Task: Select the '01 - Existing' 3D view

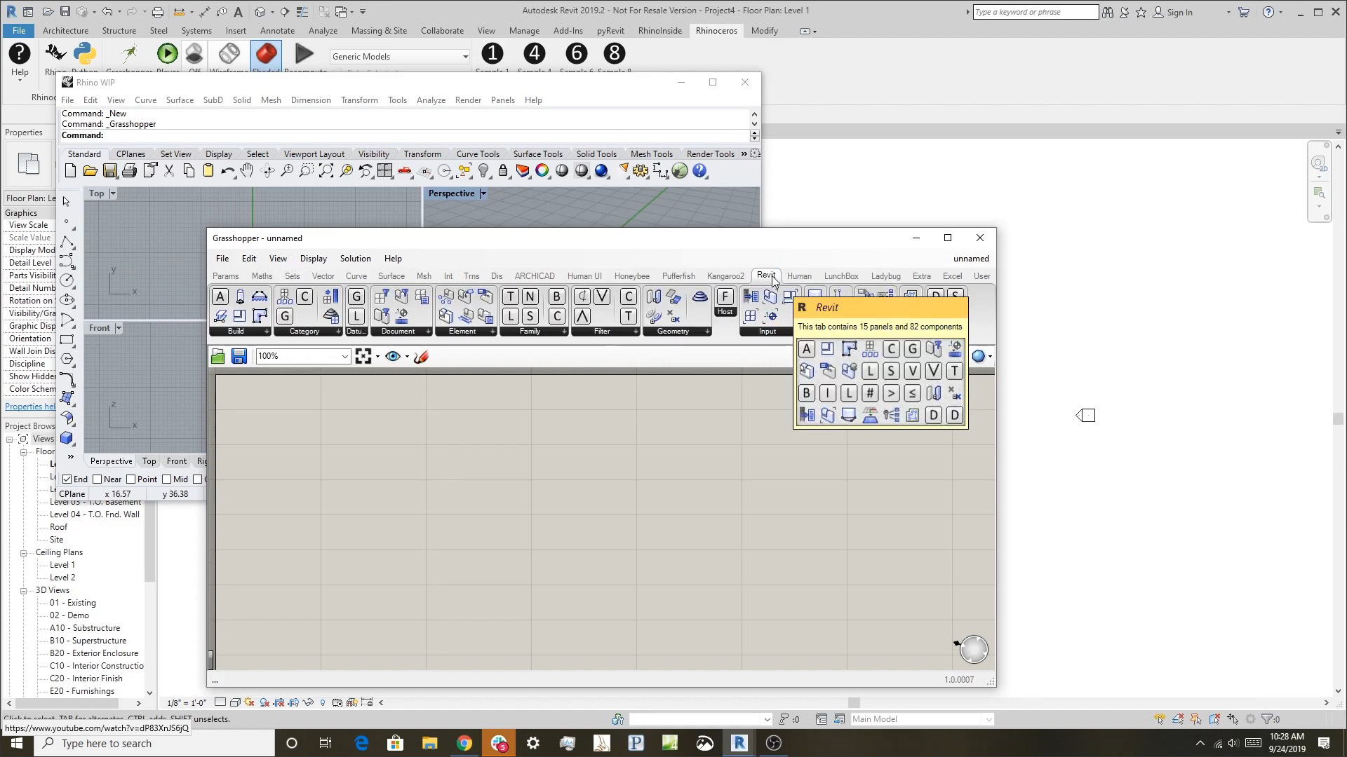Action: point(73,603)
